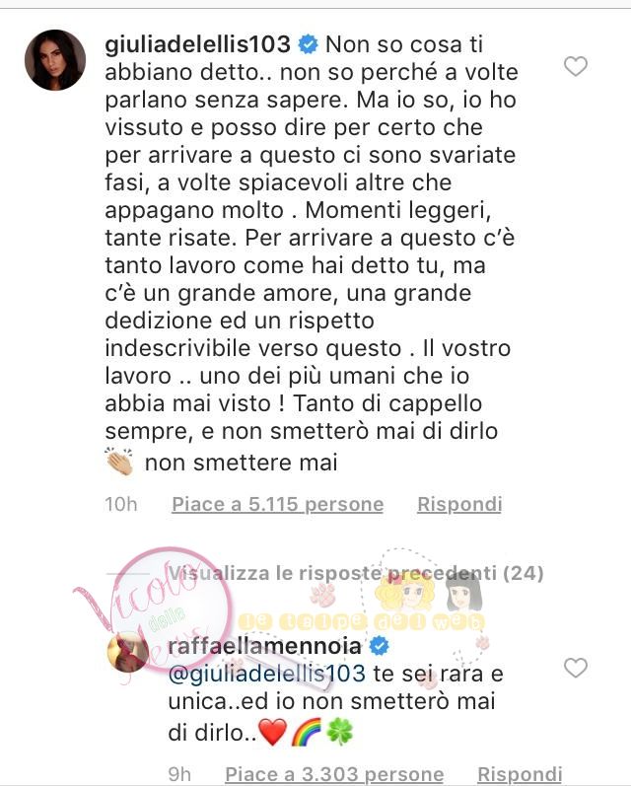This screenshot has height=786, width=631.
Task: Open giuliadelellis103's profile picture
Action: [55, 59]
